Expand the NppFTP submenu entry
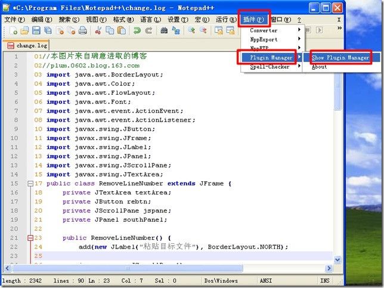The image size is (384, 288). (x=272, y=48)
